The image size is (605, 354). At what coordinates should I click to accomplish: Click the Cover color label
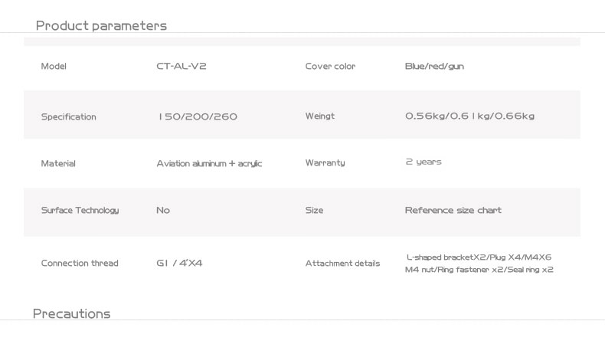tap(330, 67)
